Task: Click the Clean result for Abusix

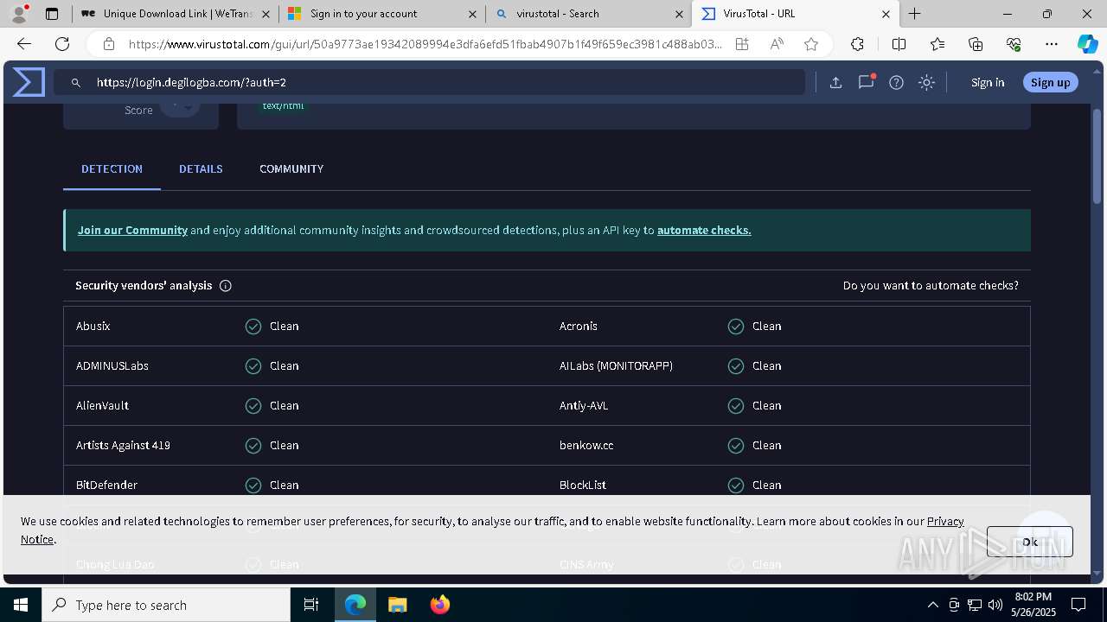Action: point(272,327)
